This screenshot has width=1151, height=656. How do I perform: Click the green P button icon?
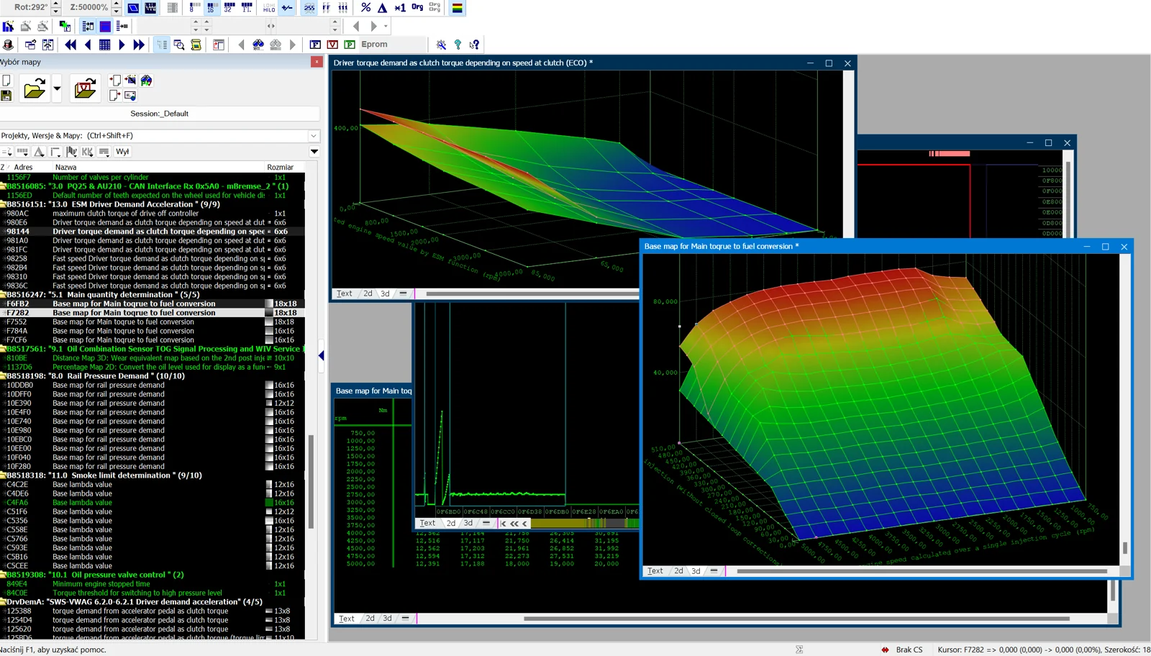click(x=350, y=45)
